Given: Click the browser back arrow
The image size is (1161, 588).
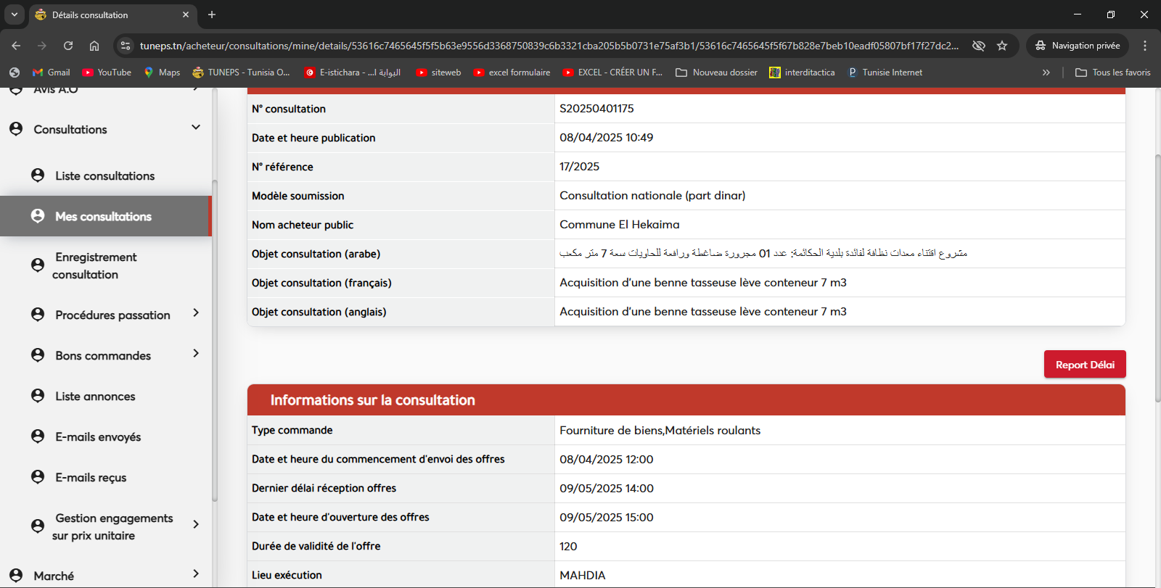Looking at the screenshot, I should pos(16,46).
